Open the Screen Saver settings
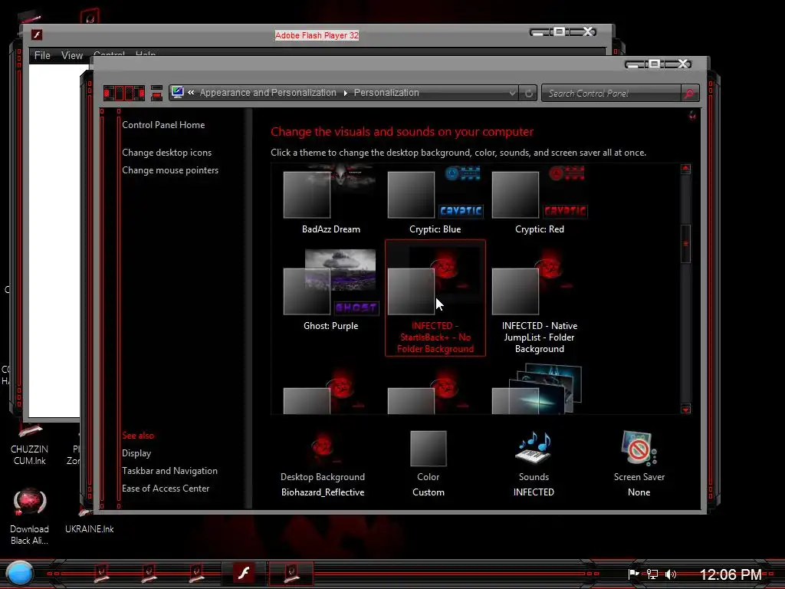This screenshot has height=589, width=785. click(x=639, y=464)
